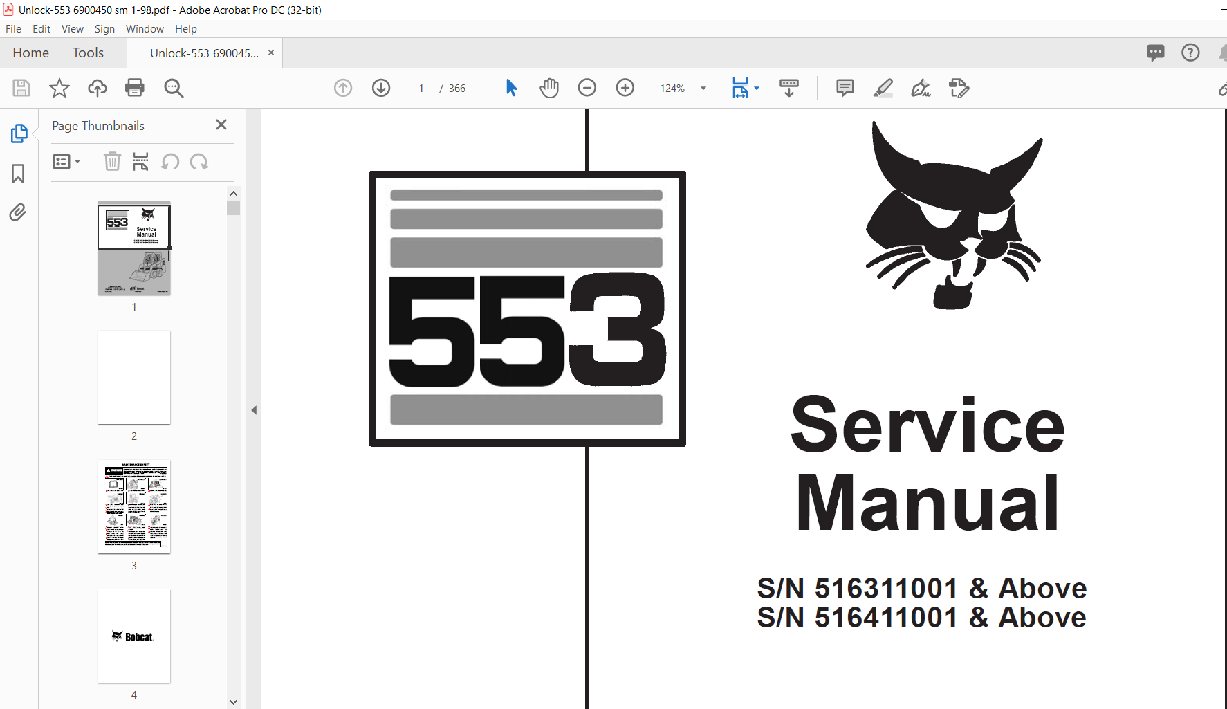Screen dimensions: 1227x709
Task: Click the print pages thumbnail icon
Action: tap(140, 161)
